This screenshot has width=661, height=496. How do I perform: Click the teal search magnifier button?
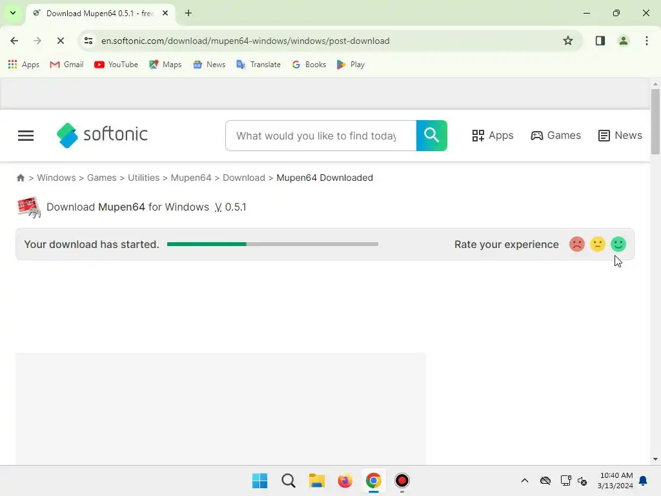[x=431, y=136]
